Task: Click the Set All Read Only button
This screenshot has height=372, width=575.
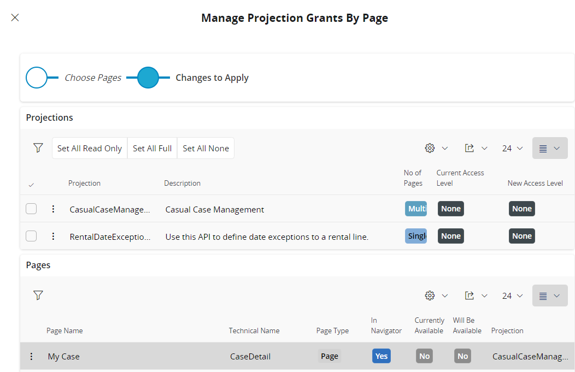Action: click(x=89, y=147)
